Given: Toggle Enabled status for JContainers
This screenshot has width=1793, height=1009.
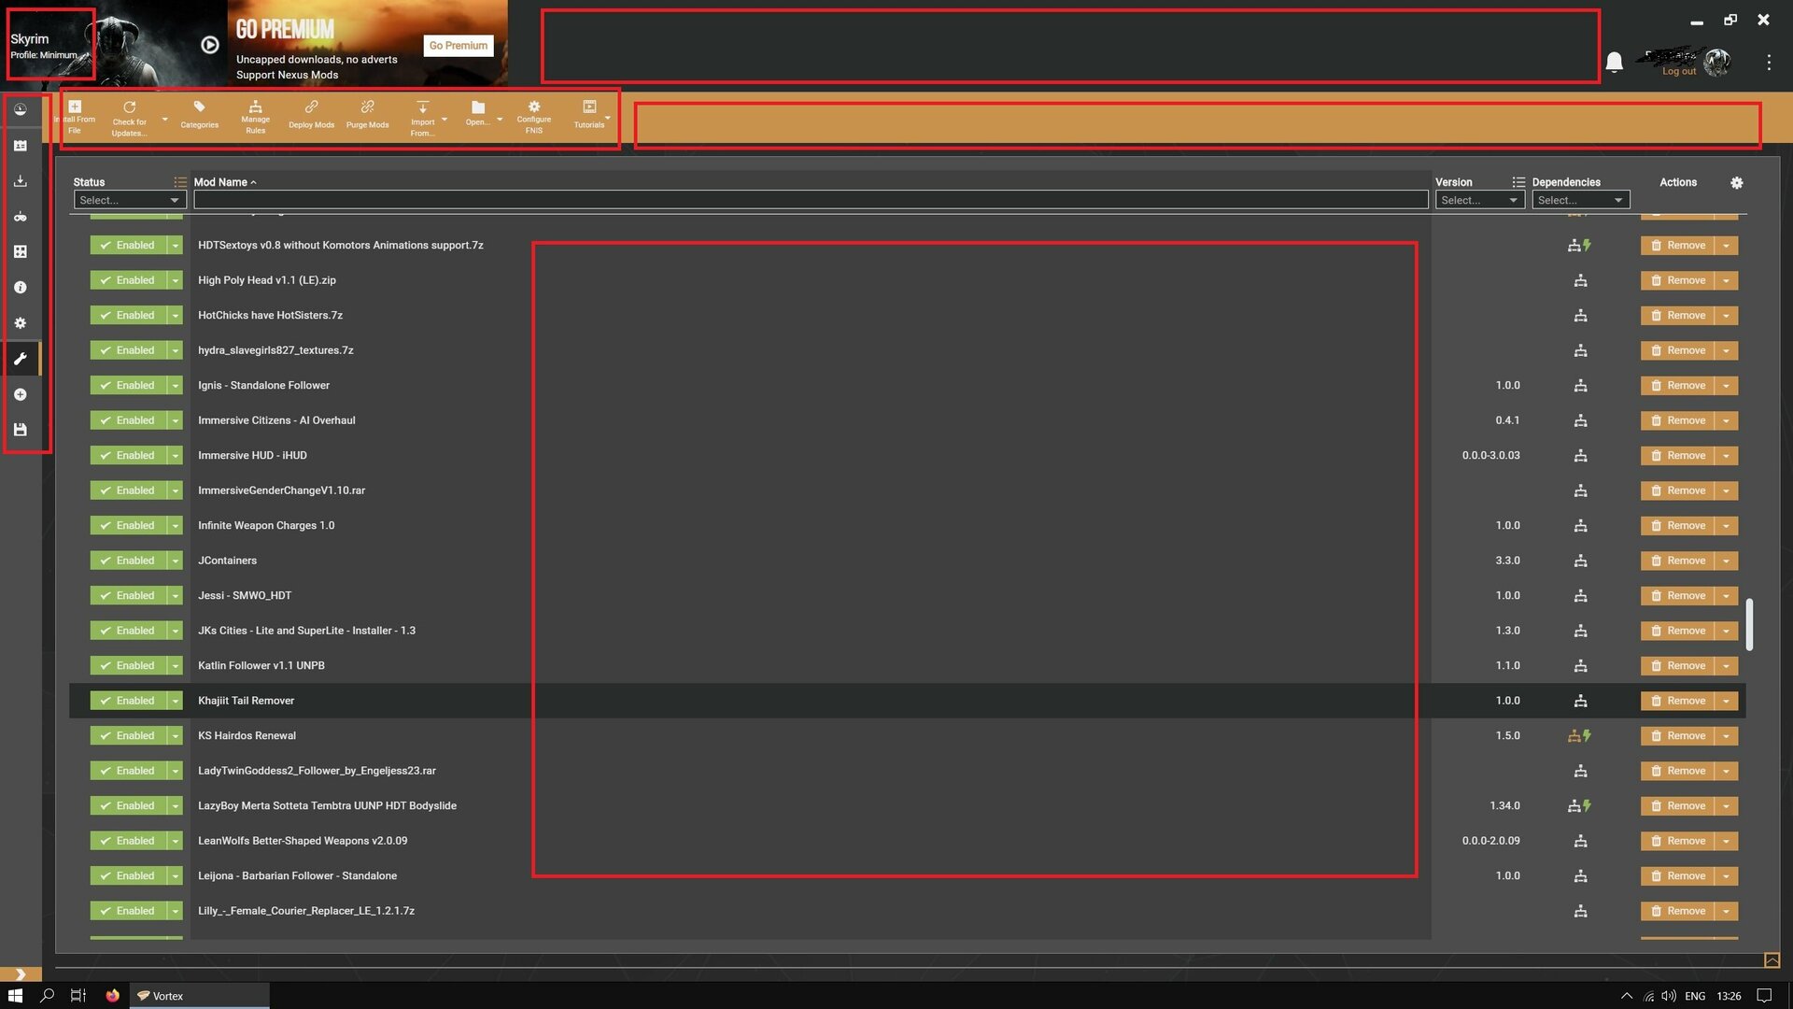Looking at the screenshot, I should tap(128, 561).
